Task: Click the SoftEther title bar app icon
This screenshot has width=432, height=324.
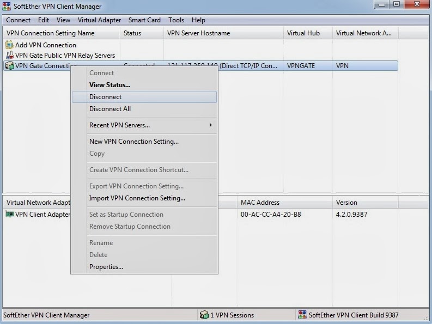Action: 7,7
